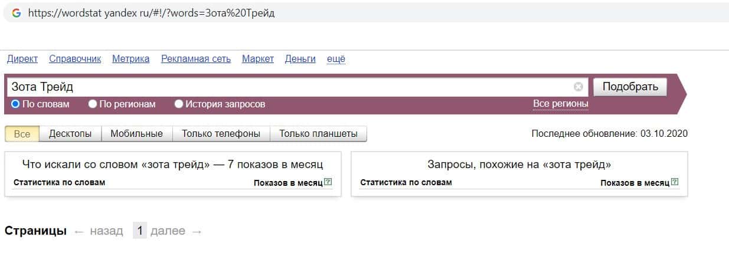Go to the «Метрика» link
This screenshot has width=729, height=253.
(130, 59)
